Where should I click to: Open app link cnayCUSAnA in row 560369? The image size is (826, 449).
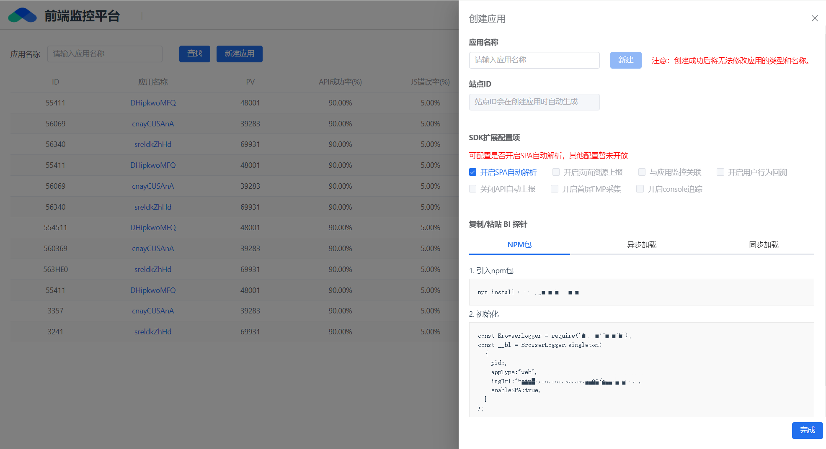pos(153,249)
